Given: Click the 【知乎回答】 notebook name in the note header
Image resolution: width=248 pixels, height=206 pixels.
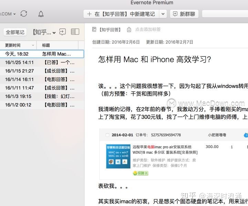Looking at the screenshot, I should [x=110, y=30].
